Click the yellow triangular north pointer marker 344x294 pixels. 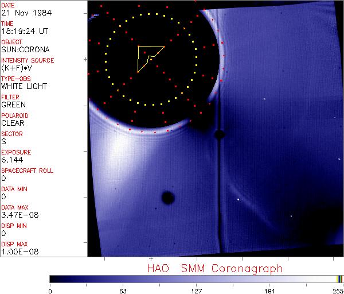point(148,57)
